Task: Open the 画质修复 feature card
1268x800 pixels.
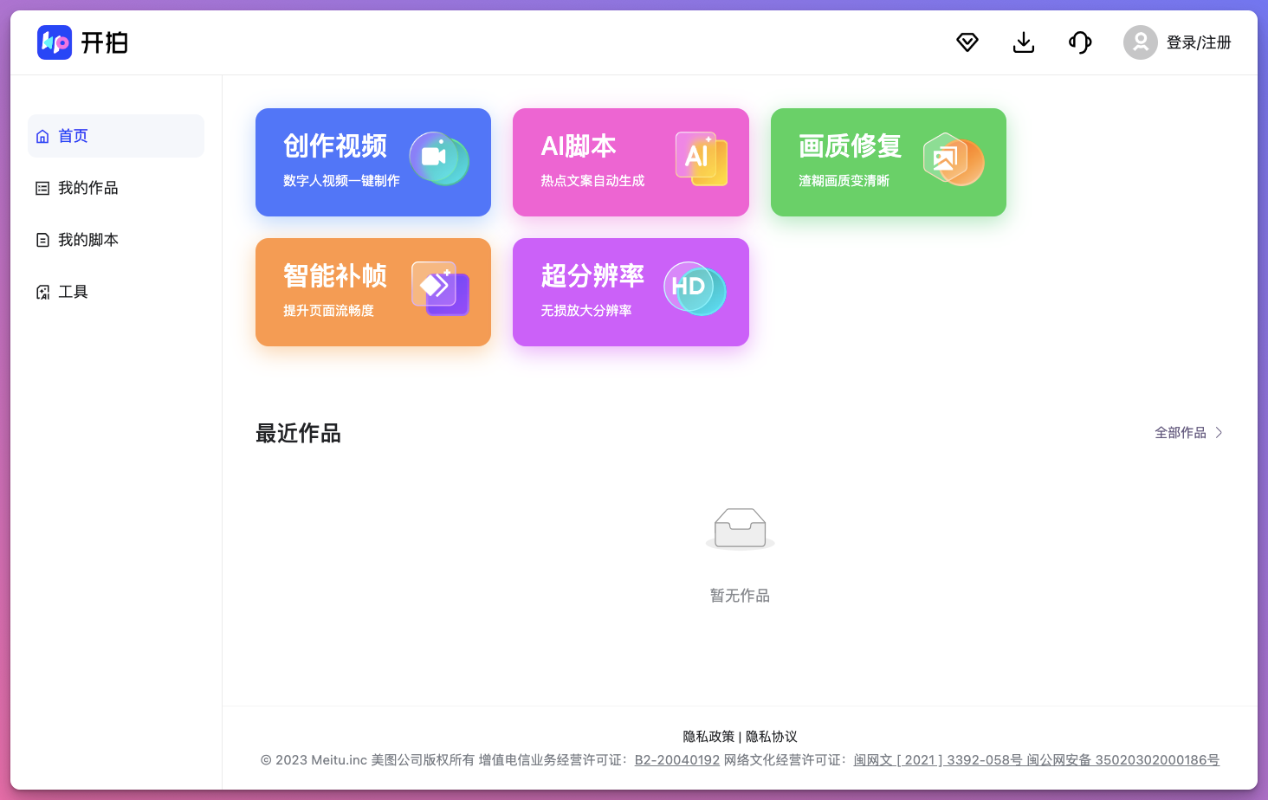Action: 888,162
